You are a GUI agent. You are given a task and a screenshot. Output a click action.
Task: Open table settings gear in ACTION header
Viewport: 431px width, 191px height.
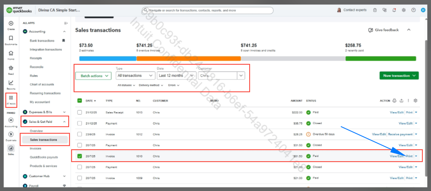tap(415, 101)
